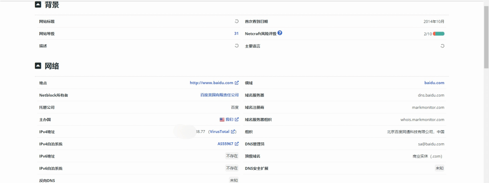This screenshot has width=489, height=183.
Task: Open the AS55967 autonomous system link
Action: pyautogui.click(x=225, y=144)
